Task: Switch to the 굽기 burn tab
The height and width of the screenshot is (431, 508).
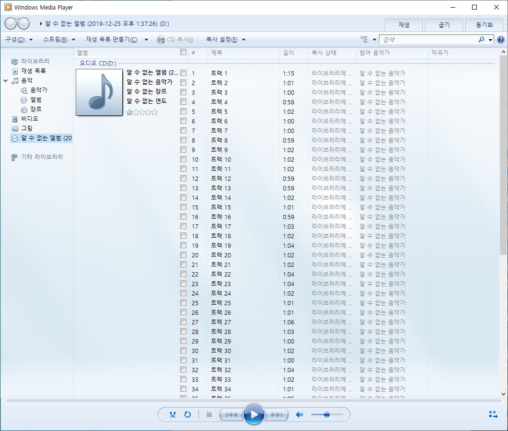Action: pyautogui.click(x=444, y=25)
